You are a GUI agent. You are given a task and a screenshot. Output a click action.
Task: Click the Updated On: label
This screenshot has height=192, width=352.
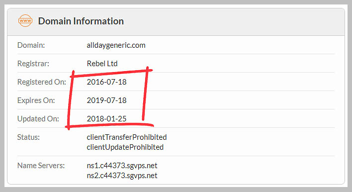[38, 119]
